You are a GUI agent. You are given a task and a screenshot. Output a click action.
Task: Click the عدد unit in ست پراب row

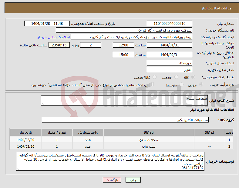(x=88, y=146)
